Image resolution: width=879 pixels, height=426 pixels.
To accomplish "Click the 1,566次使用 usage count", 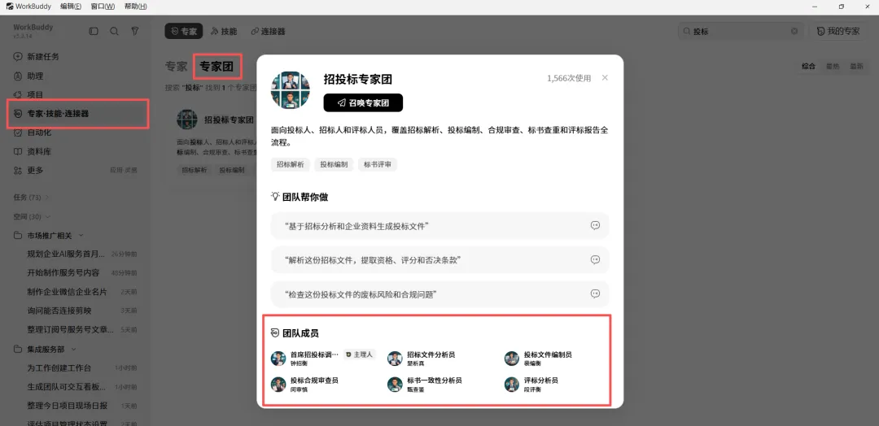I will (569, 78).
